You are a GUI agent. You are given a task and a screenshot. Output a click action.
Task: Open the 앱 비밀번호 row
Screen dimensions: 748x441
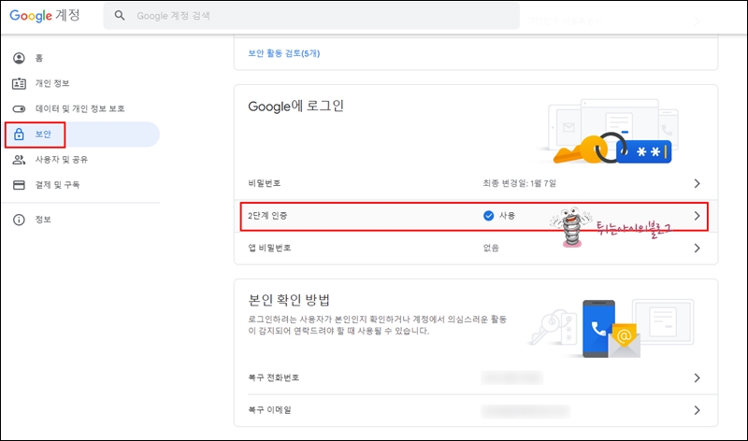coord(476,248)
